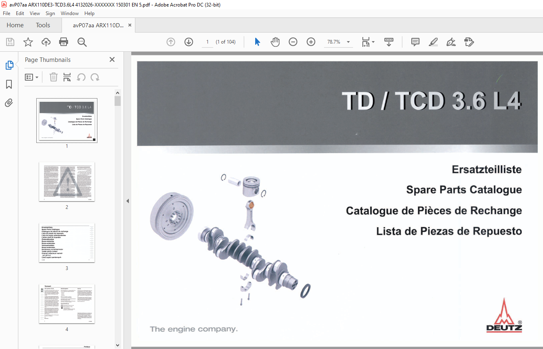Click the Edit stamp tool icon
The width and height of the screenshot is (543, 349).
coord(469,42)
